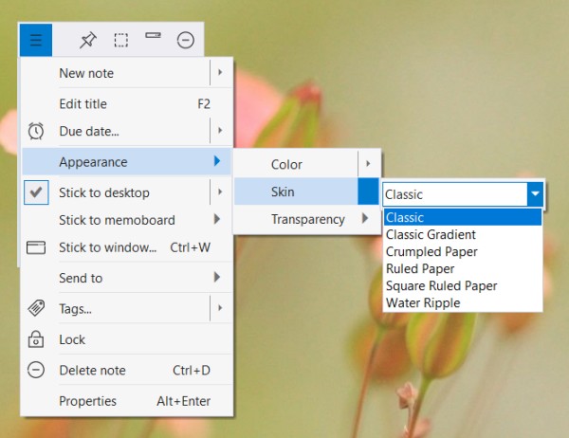Expand the Color submenu arrow

[x=368, y=164]
